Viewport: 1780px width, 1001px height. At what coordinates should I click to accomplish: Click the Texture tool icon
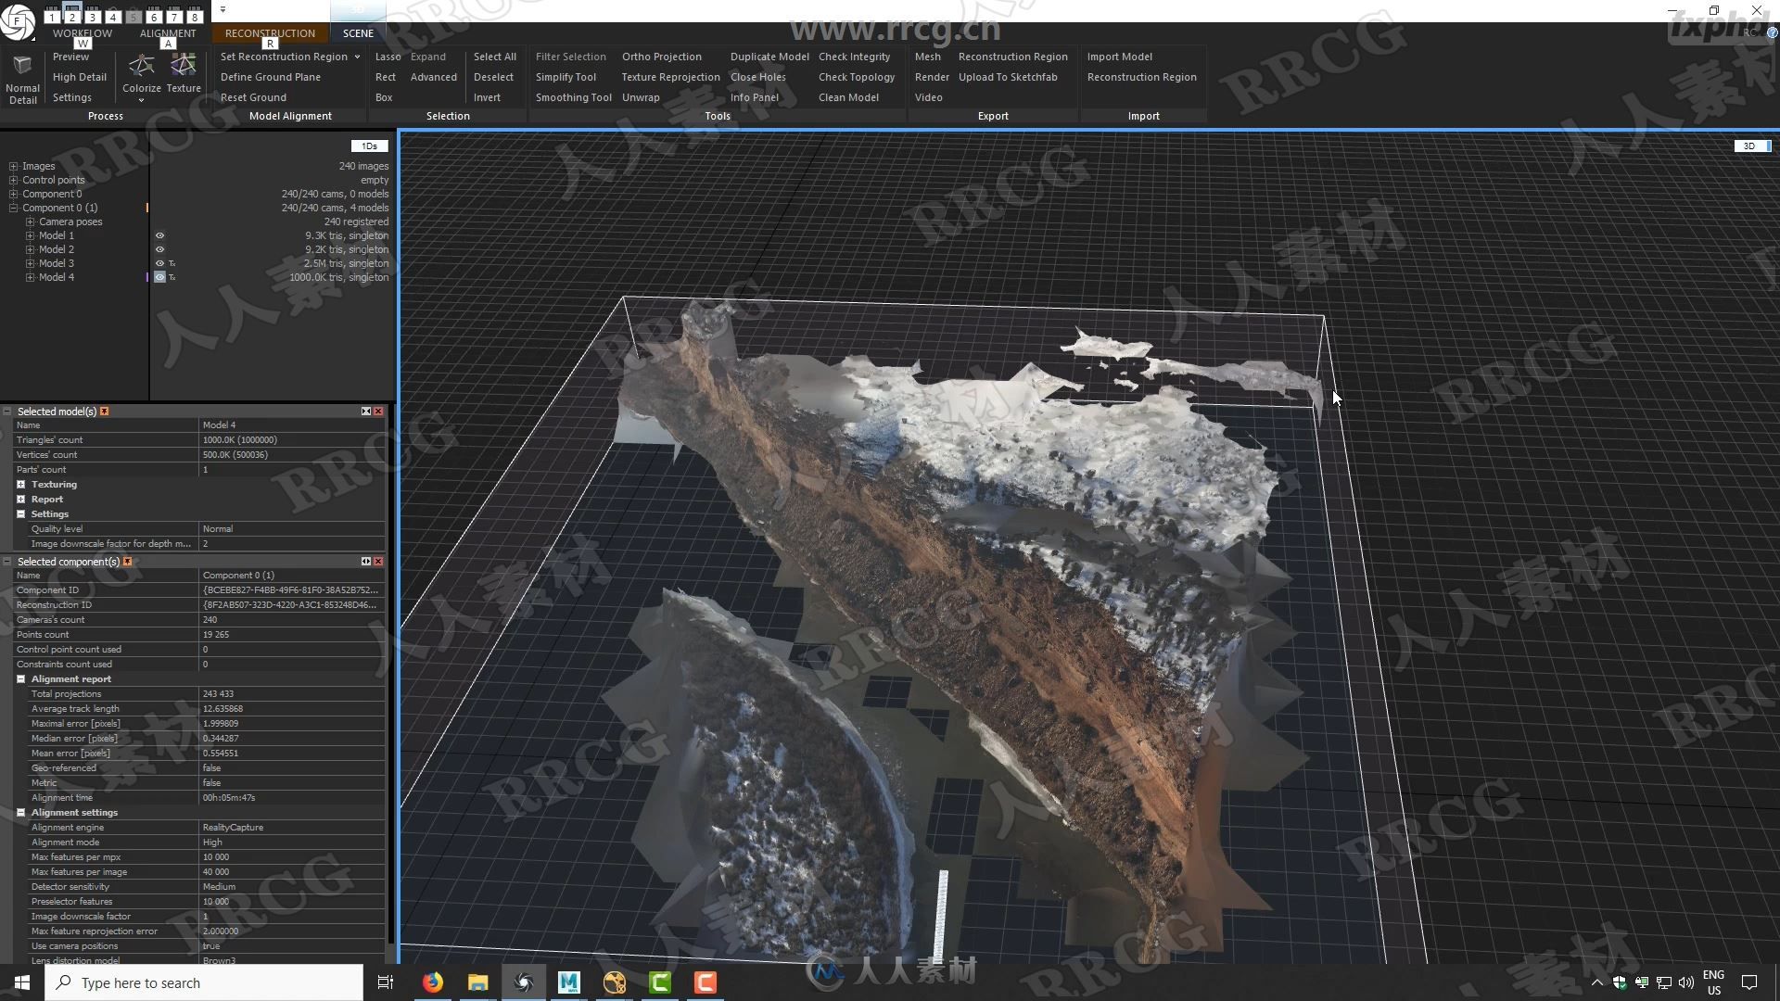(184, 65)
